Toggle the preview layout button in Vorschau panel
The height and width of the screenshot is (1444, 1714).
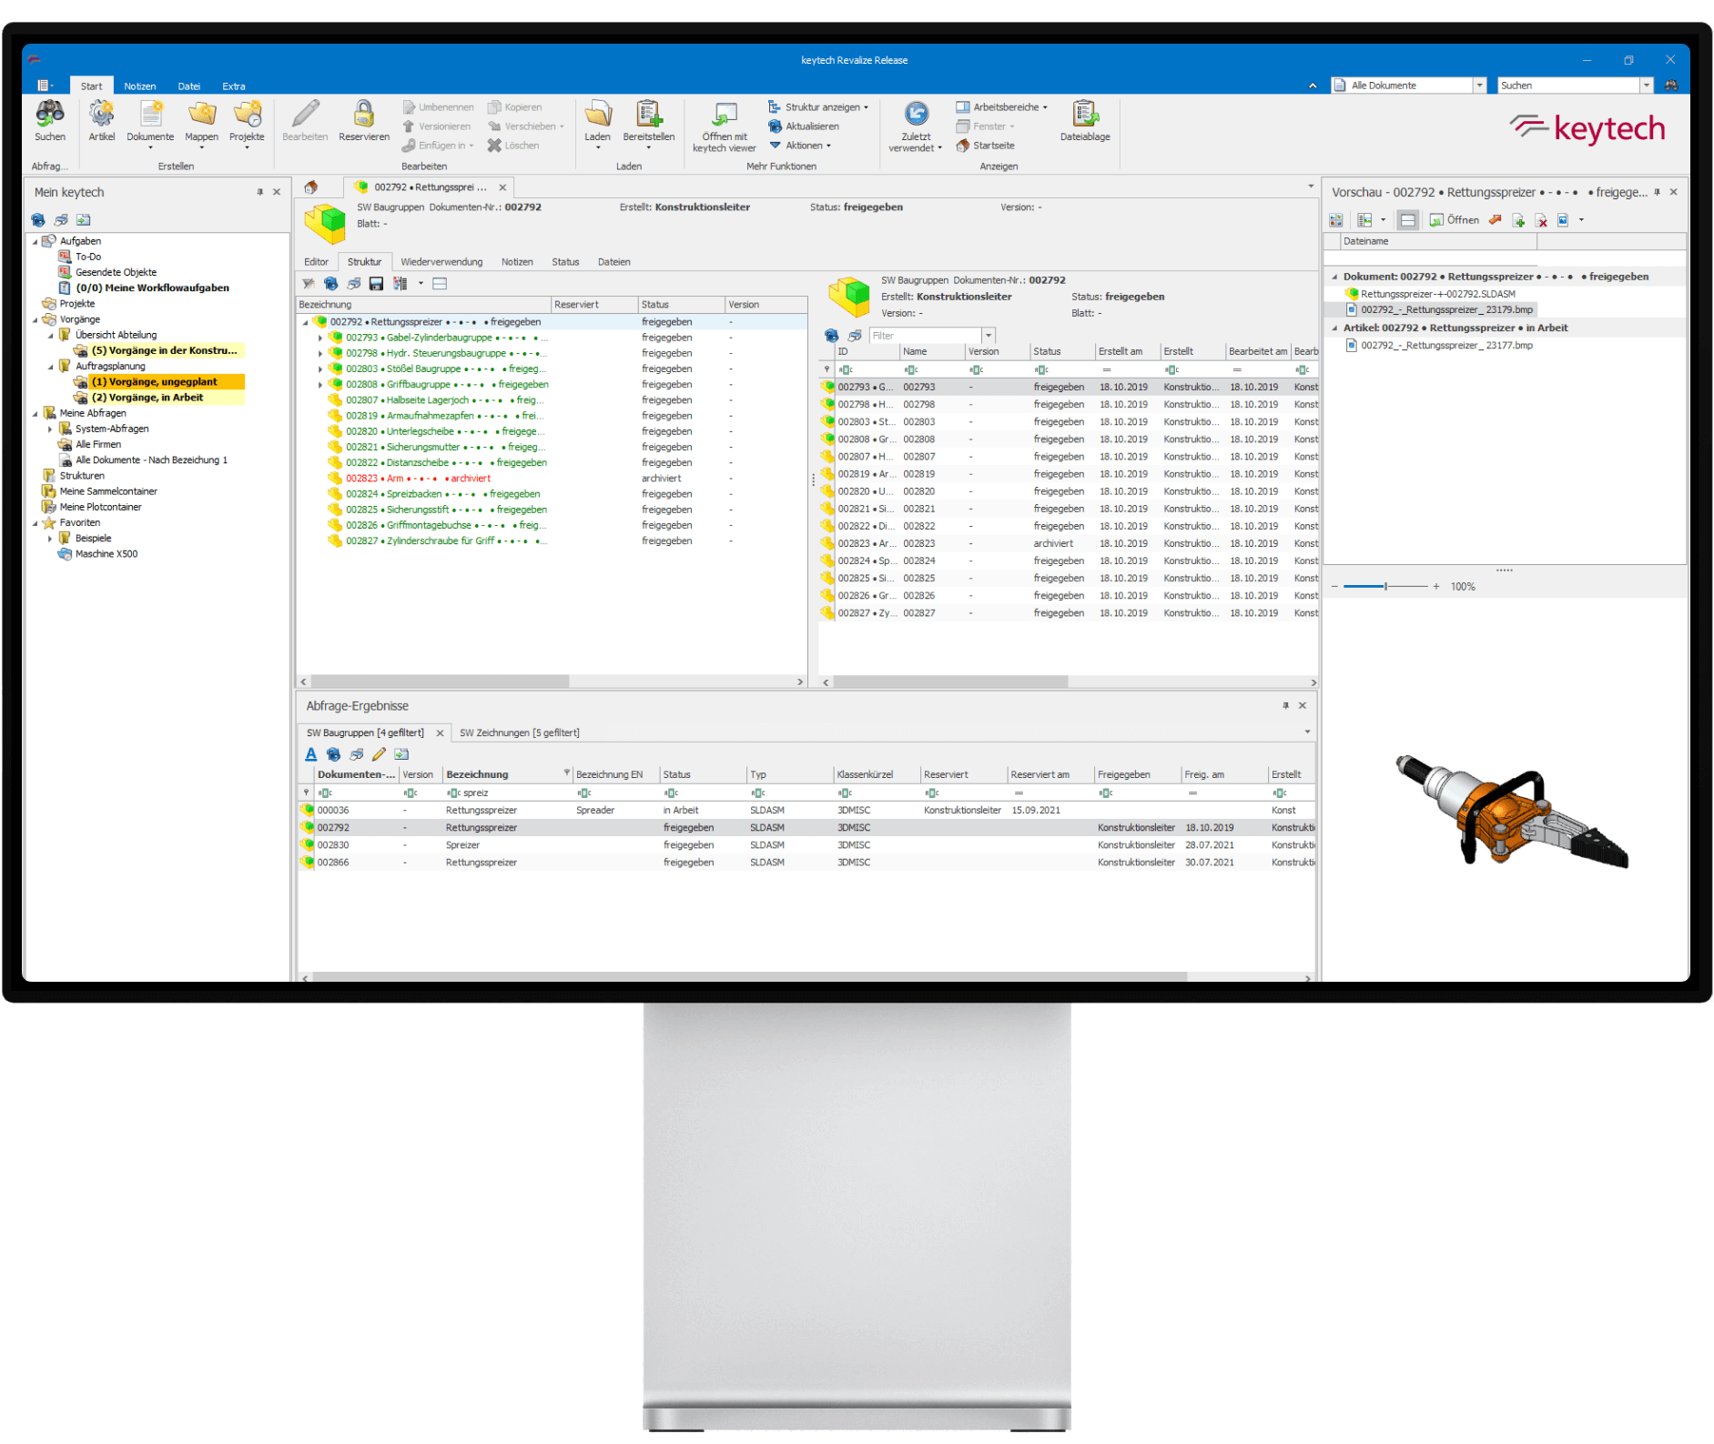point(1407,219)
